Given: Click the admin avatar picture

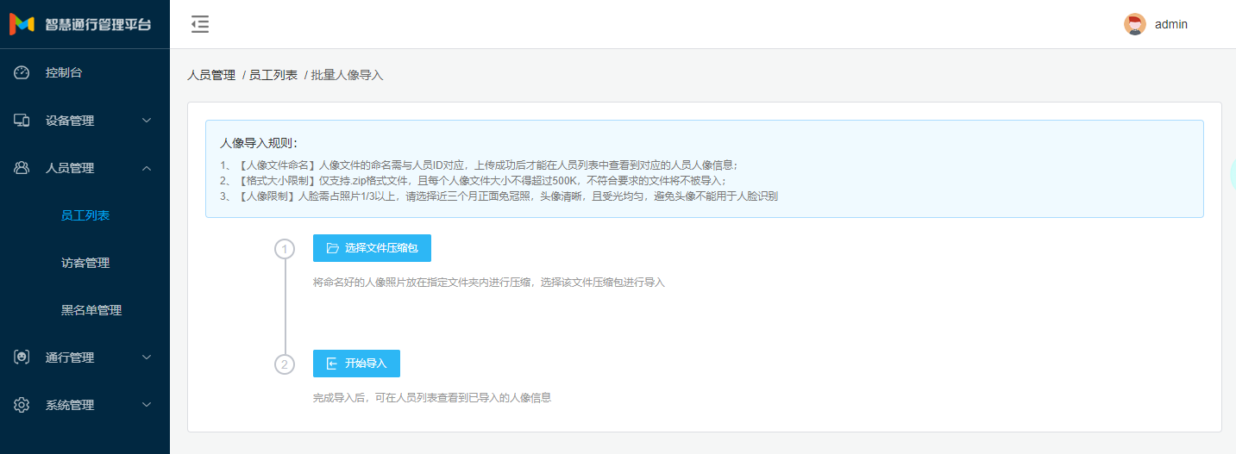Looking at the screenshot, I should pyautogui.click(x=1135, y=24).
